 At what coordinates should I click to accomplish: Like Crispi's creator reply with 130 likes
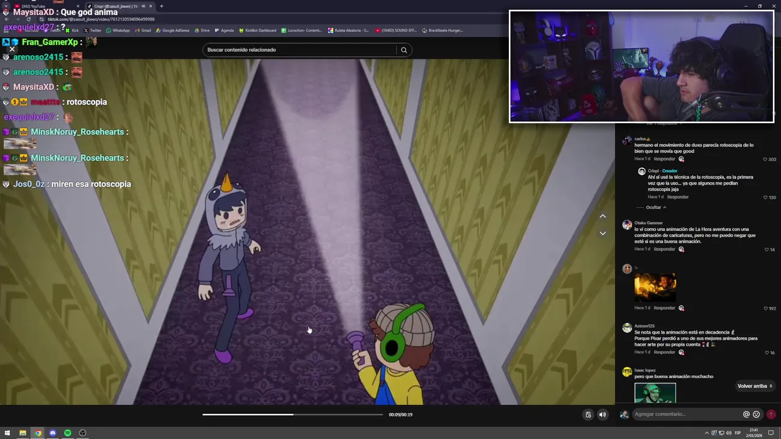tap(765, 198)
